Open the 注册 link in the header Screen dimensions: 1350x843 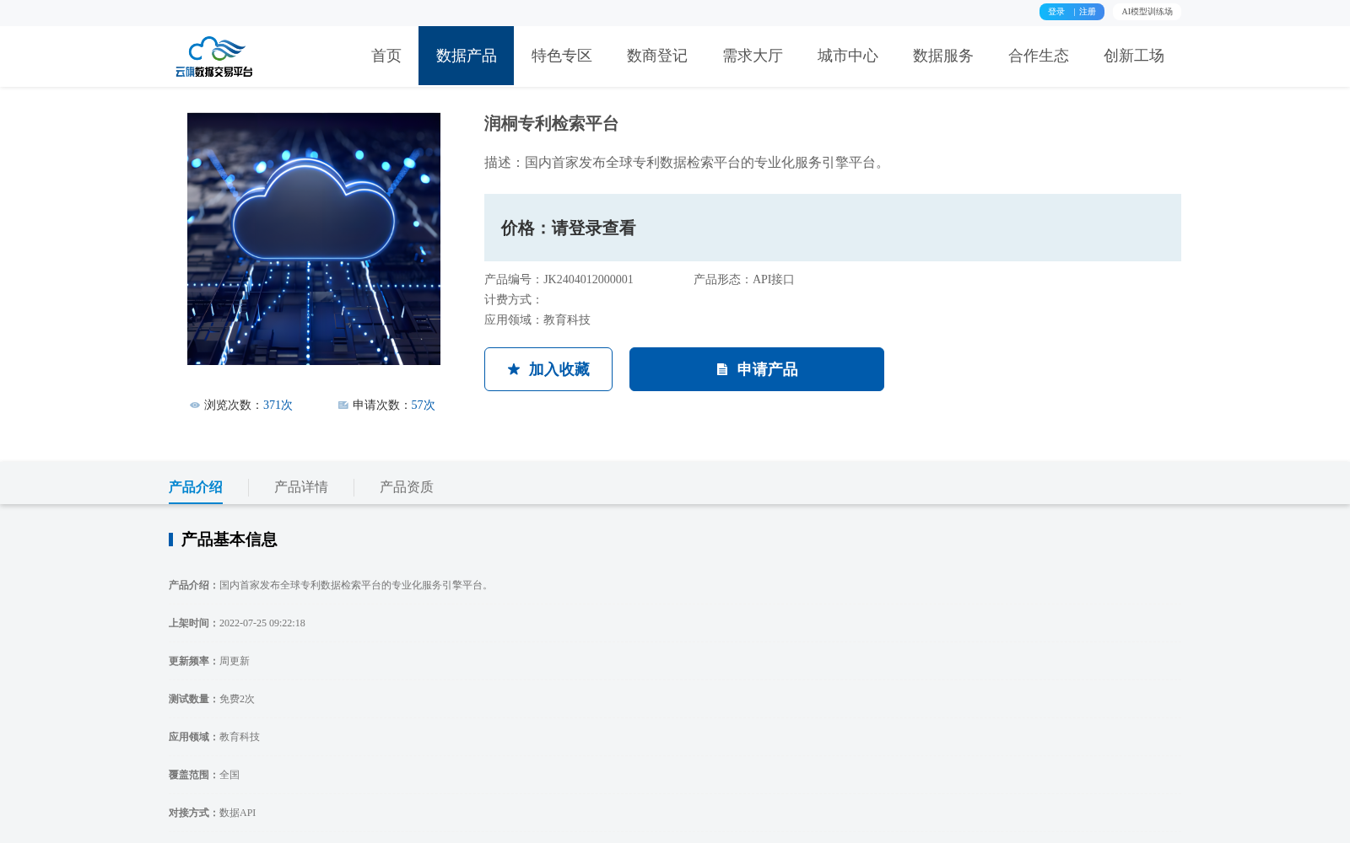1087,12
